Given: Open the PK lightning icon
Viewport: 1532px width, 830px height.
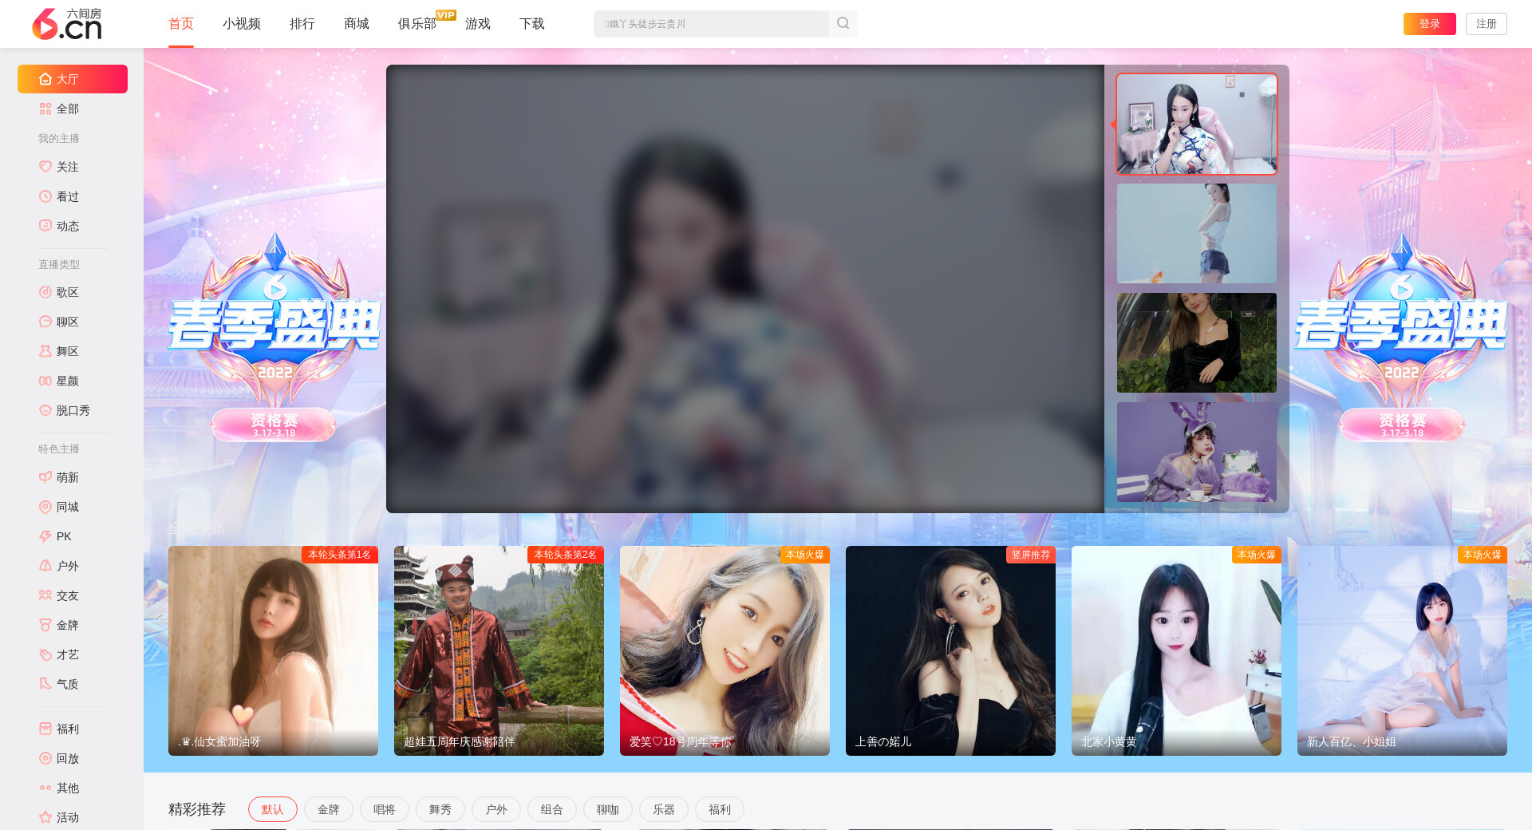Looking at the screenshot, I should [x=45, y=536].
